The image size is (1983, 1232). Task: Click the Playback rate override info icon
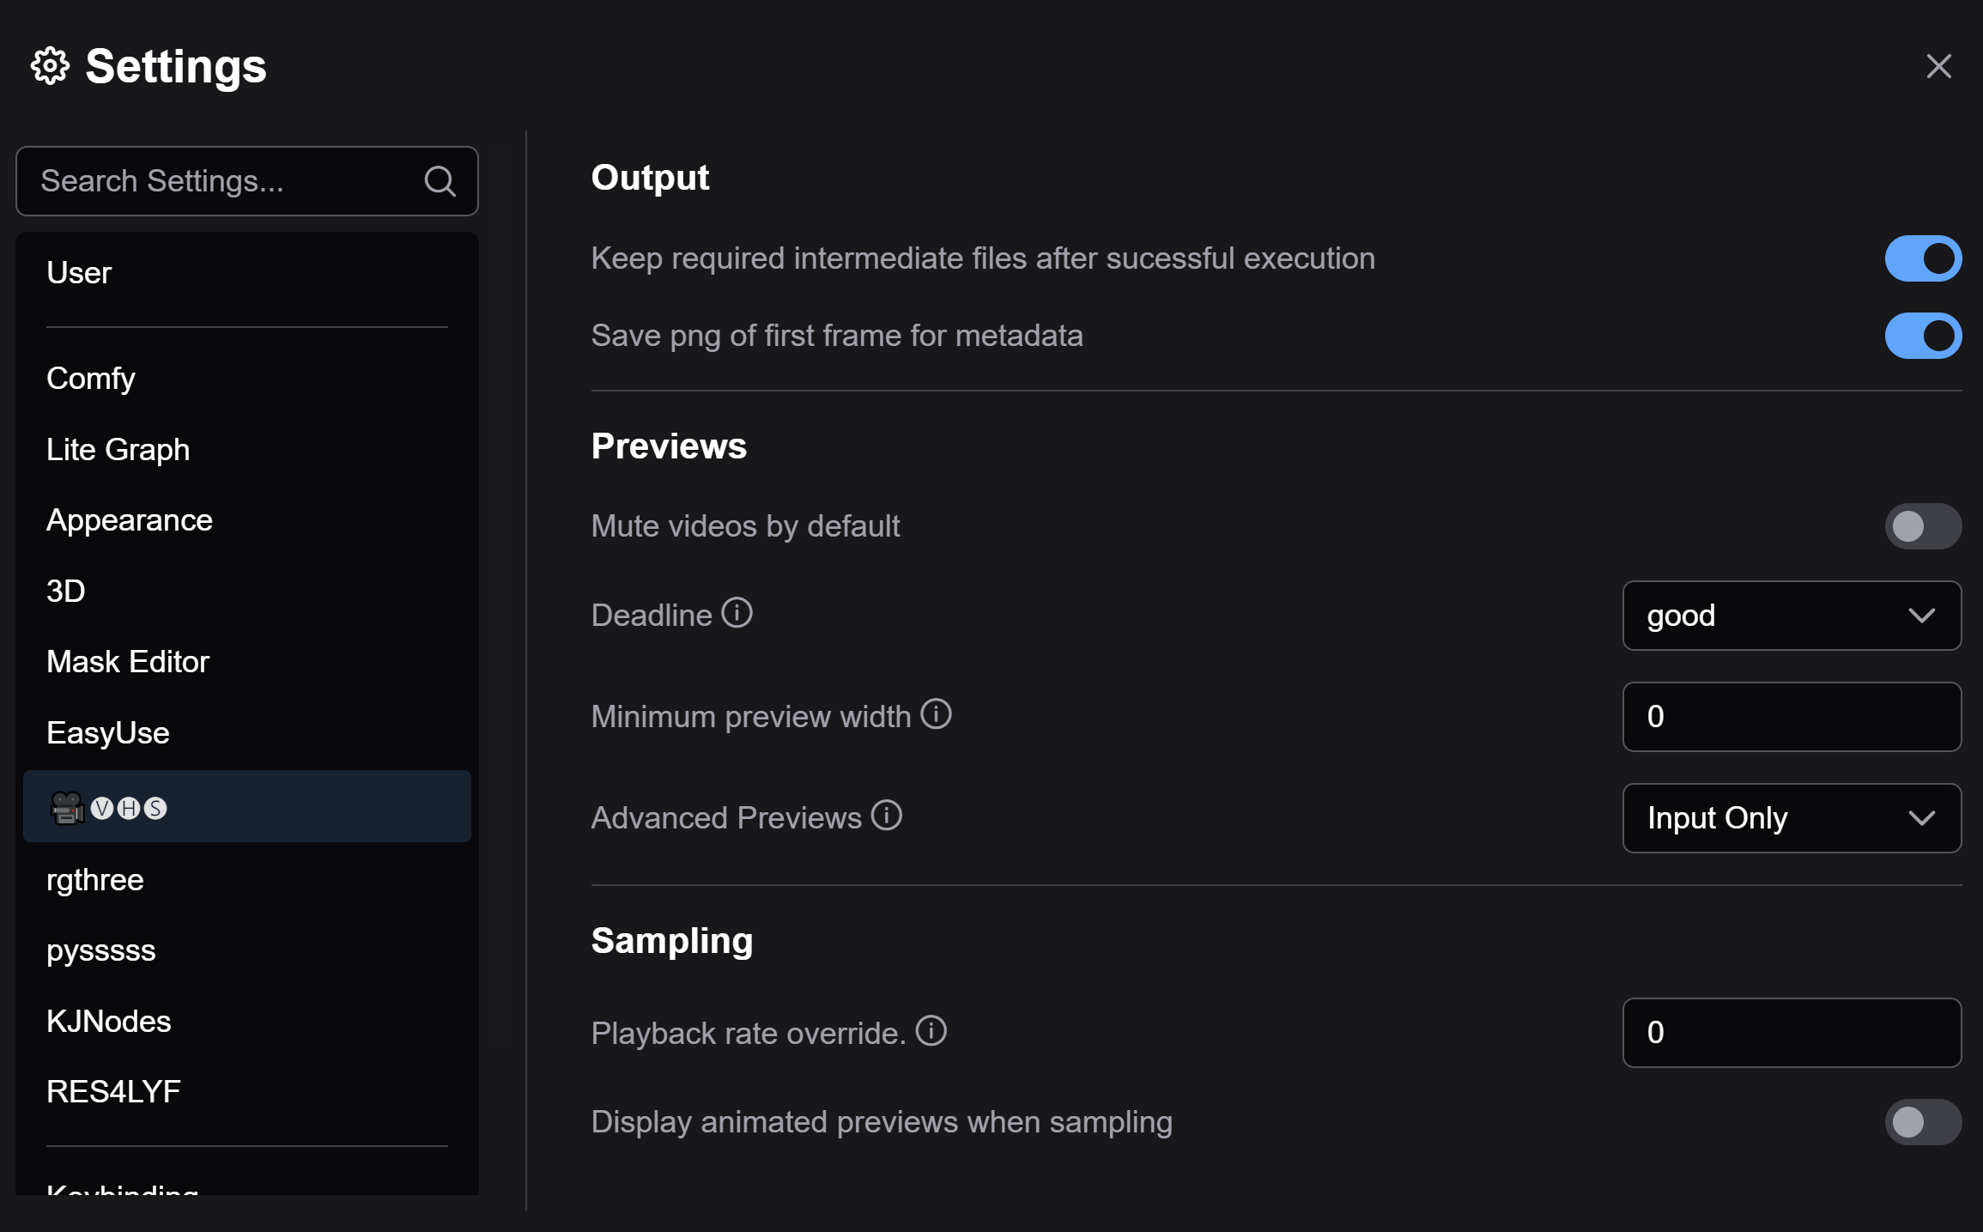click(931, 1031)
